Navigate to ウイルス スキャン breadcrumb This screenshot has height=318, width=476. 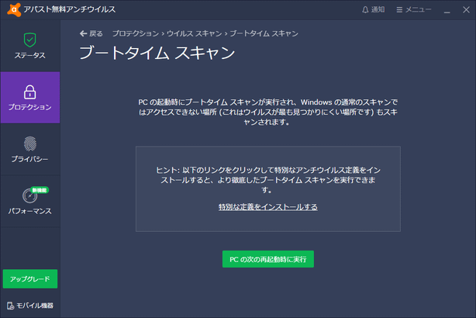tap(195, 33)
